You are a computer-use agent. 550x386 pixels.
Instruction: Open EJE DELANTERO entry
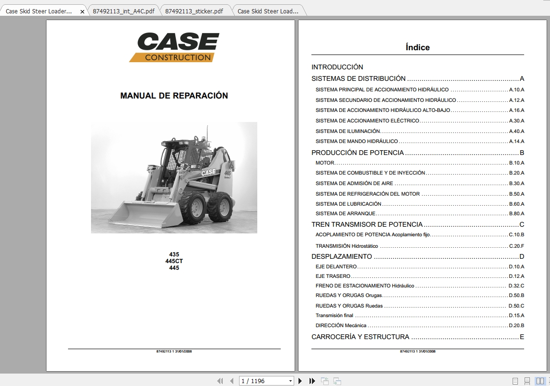point(420,266)
